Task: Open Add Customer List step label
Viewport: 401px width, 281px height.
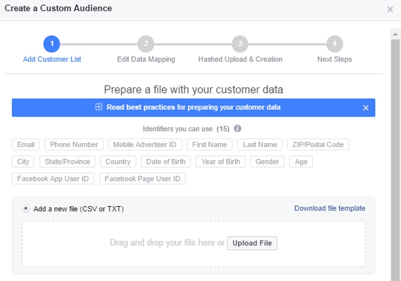Action: pyautogui.click(x=52, y=59)
